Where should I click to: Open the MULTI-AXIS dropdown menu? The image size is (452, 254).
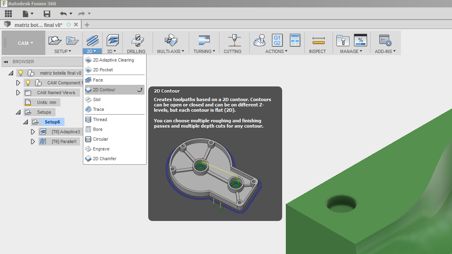click(171, 51)
